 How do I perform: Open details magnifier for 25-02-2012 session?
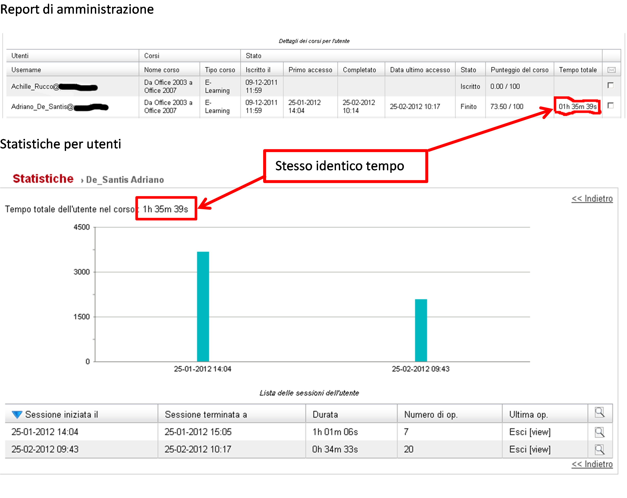pos(600,450)
